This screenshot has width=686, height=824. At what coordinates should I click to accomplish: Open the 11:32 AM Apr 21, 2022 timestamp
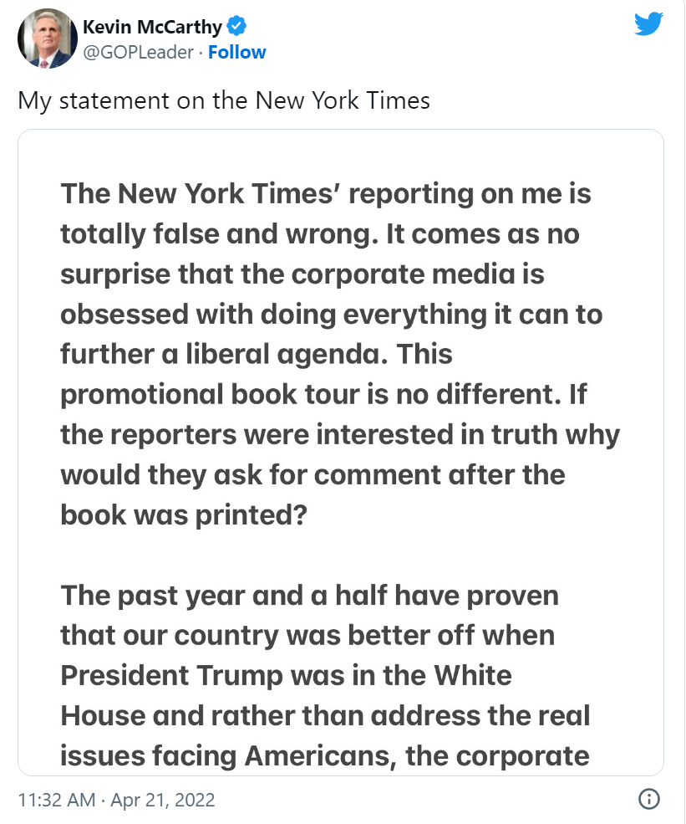[x=116, y=800]
